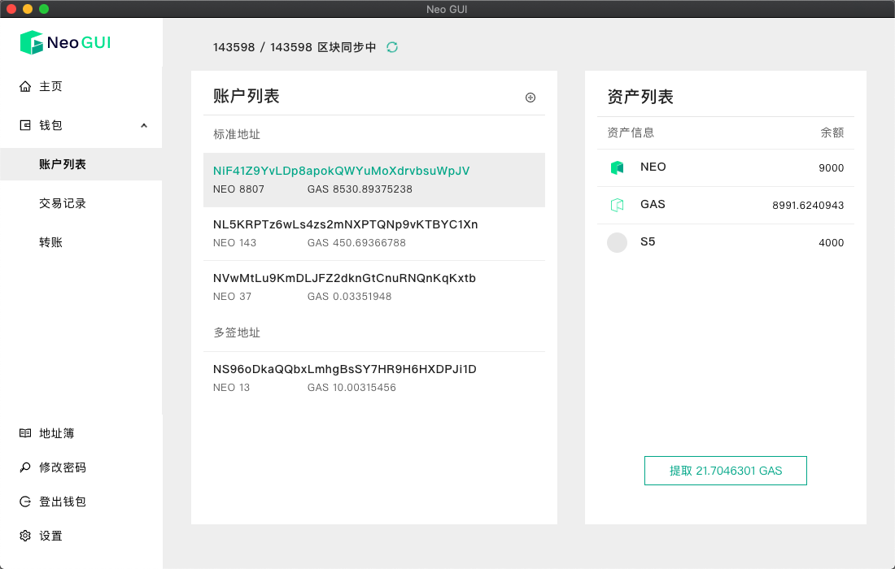895x569 pixels.
Task: Click the NEO total 9000
Action: point(831,167)
